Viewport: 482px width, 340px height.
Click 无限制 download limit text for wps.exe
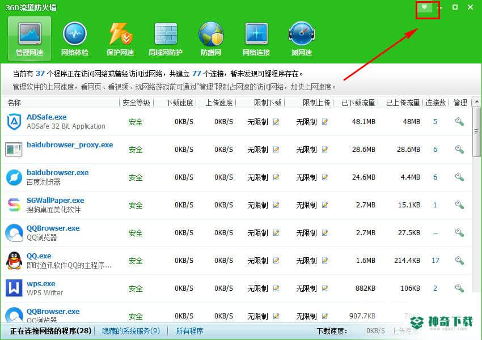(x=257, y=288)
